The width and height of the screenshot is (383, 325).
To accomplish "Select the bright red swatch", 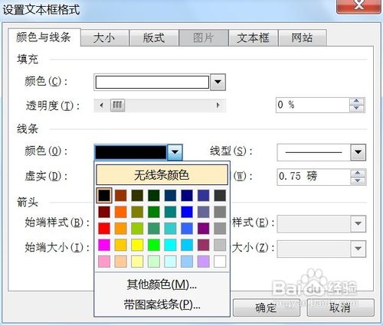I will 104,229.
